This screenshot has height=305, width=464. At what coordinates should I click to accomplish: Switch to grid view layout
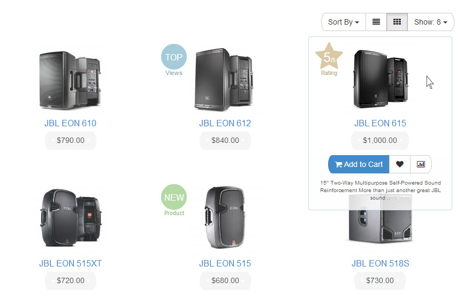pos(397,22)
